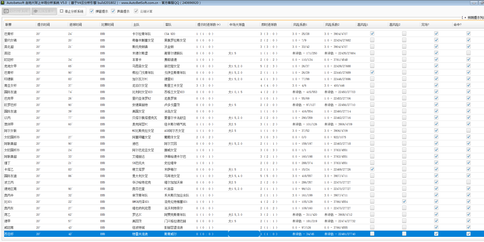The height and width of the screenshot is (242, 484).
Task: Uncheck 完场? box in the 苏总杯 row
Action: pyautogui.click(x=436, y=234)
